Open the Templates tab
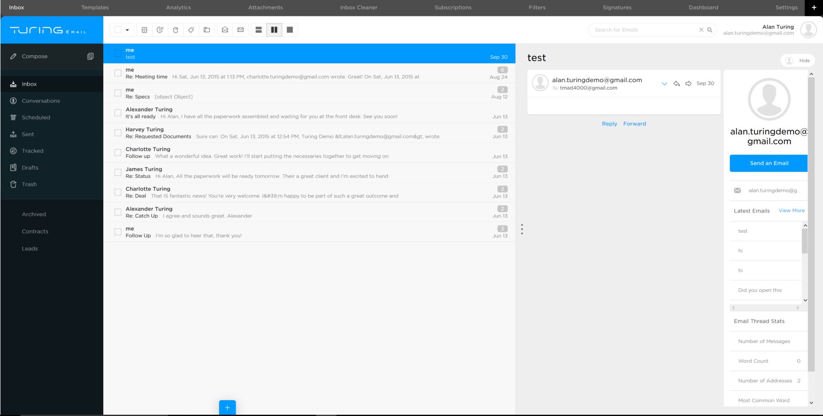 [95, 8]
